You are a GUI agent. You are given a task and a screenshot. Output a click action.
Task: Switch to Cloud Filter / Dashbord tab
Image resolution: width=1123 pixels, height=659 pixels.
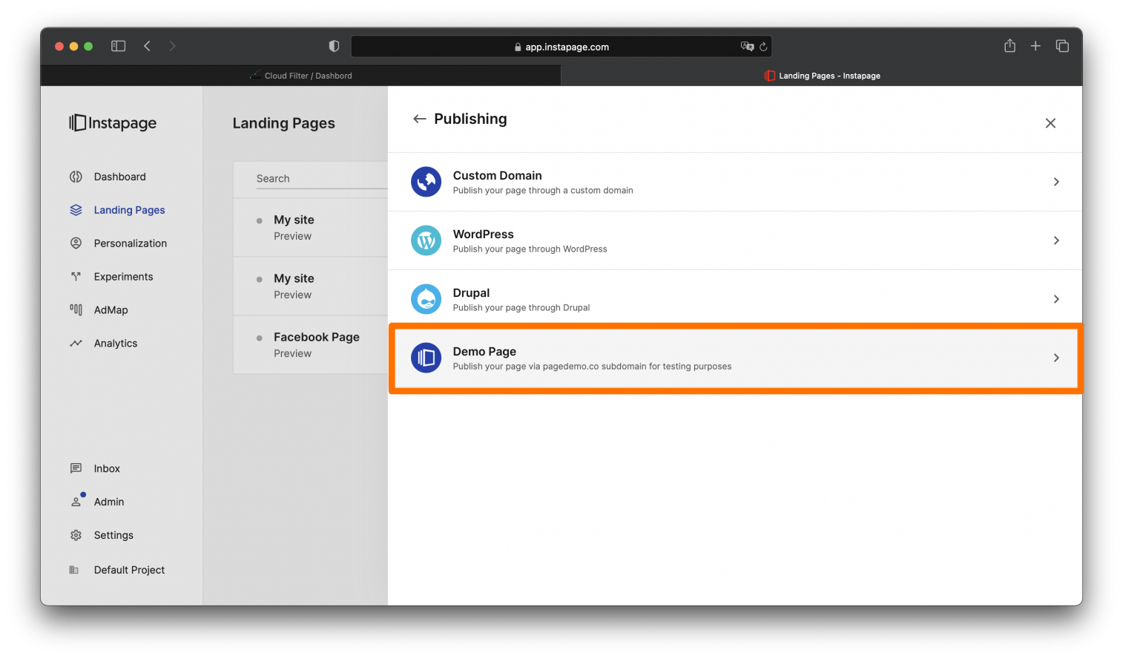[300, 76]
